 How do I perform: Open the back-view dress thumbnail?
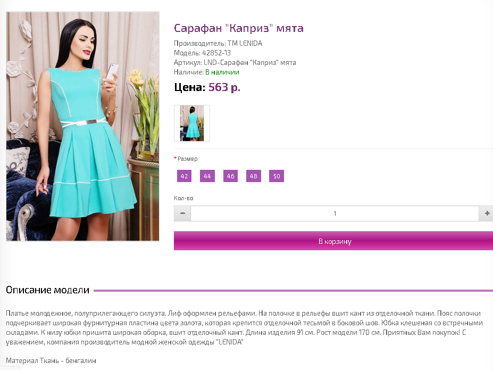pos(192,123)
